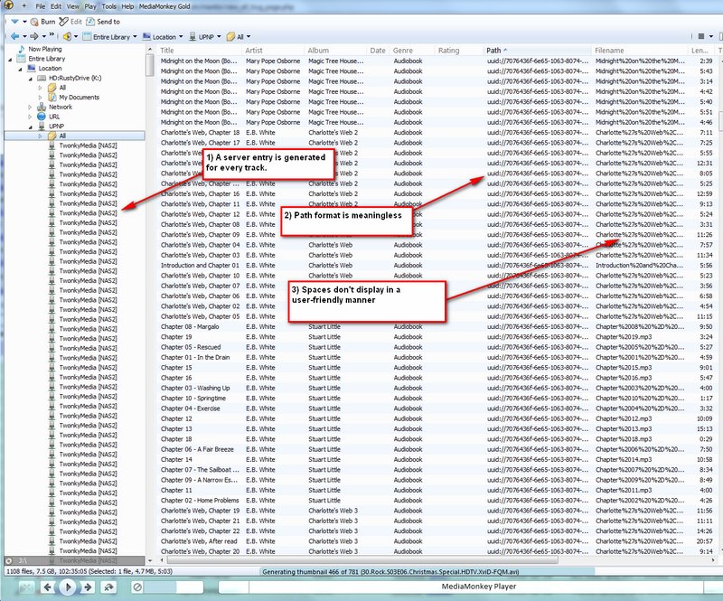Open the Play menu
This screenshot has height=601, width=723.
pyautogui.click(x=89, y=6)
